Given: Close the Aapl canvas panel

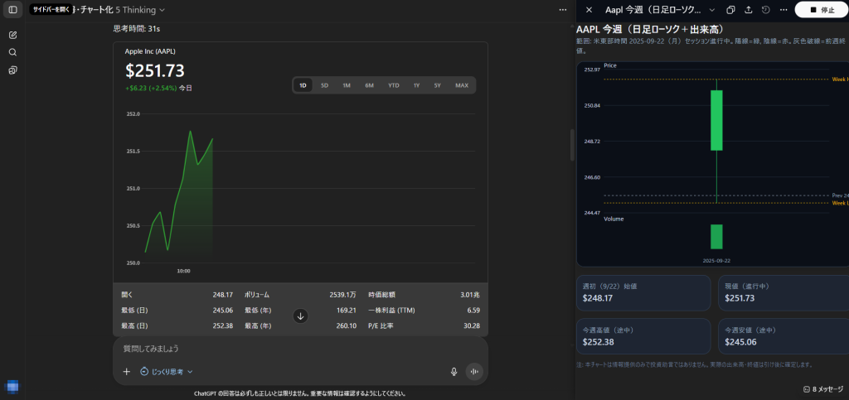Looking at the screenshot, I should [x=589, y=10].
